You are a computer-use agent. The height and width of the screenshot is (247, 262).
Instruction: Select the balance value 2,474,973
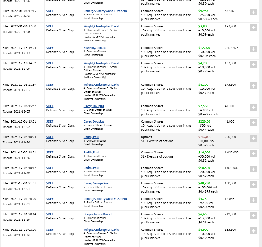tap(232, 48)
